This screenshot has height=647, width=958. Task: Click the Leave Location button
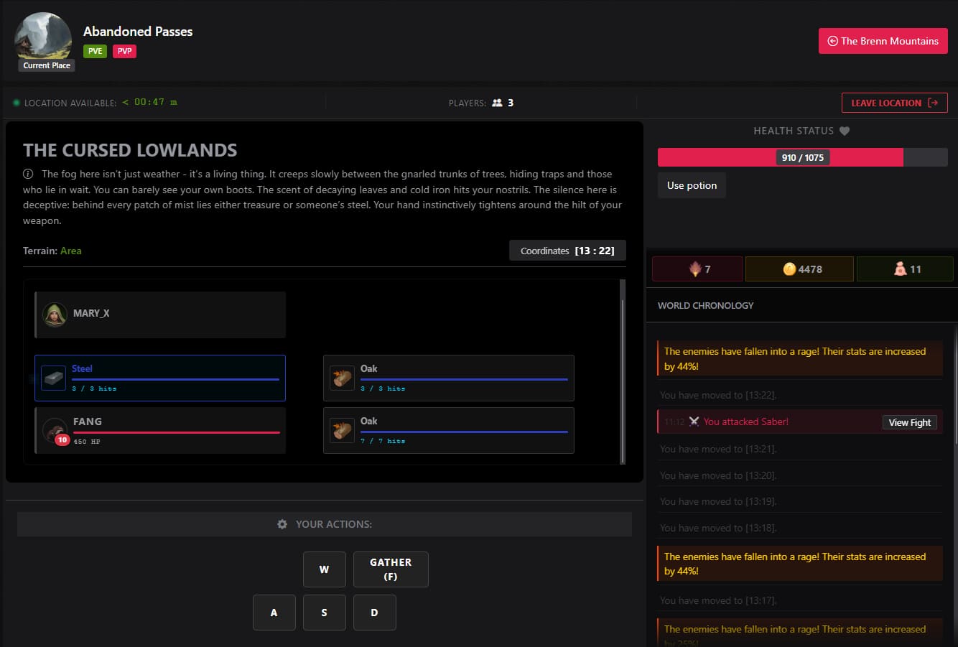(895, 103)
